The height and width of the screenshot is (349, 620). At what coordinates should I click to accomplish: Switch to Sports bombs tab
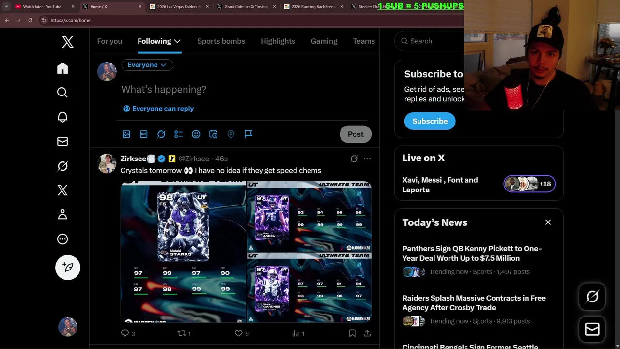coord(221,41)
